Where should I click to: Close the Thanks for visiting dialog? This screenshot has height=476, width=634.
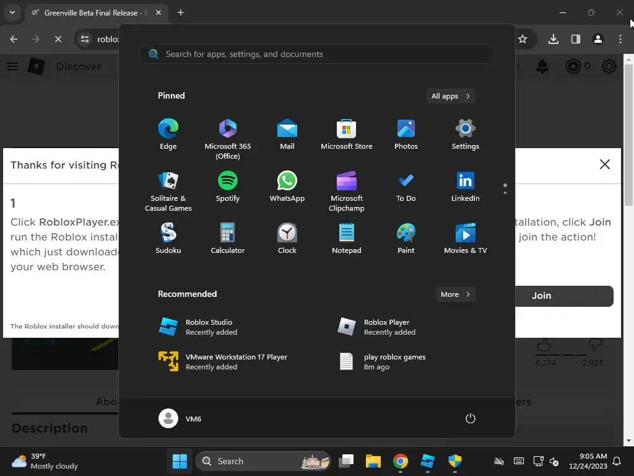[x=605, y=164]
